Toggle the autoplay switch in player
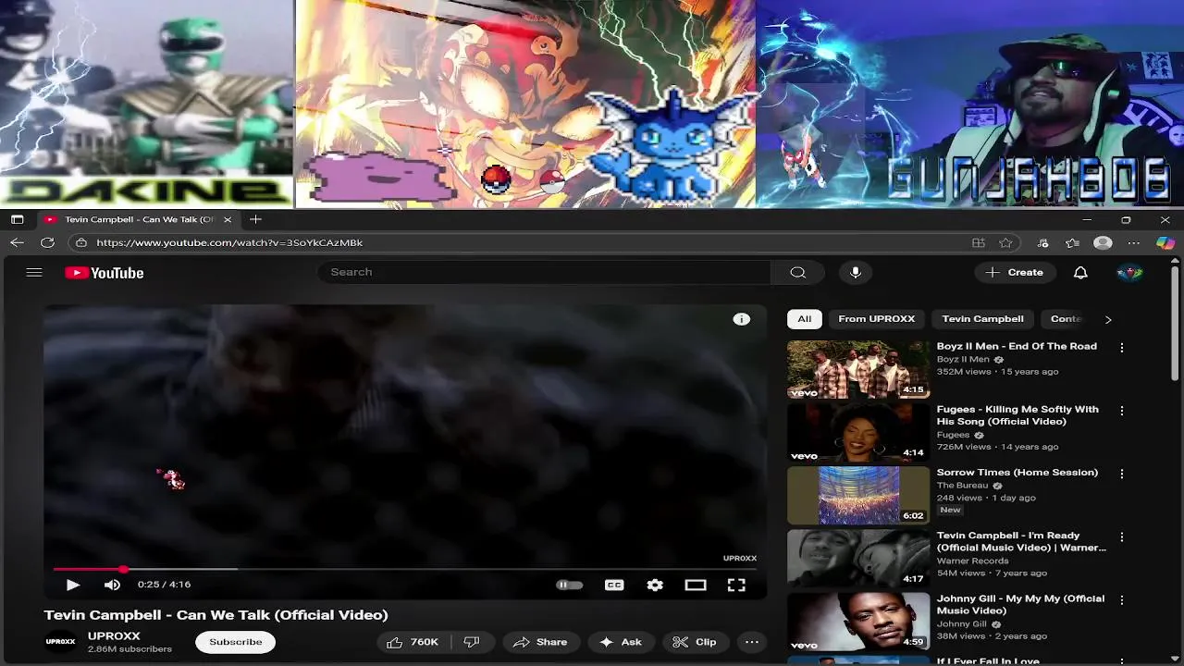 coord(569,585)
